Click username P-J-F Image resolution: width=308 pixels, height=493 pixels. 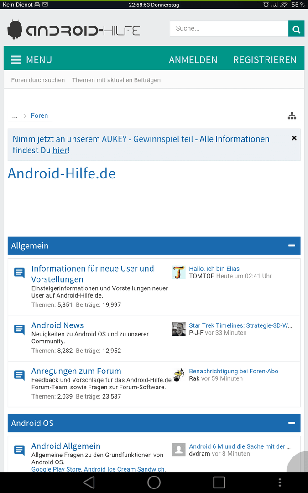click(x=196, y=333)
